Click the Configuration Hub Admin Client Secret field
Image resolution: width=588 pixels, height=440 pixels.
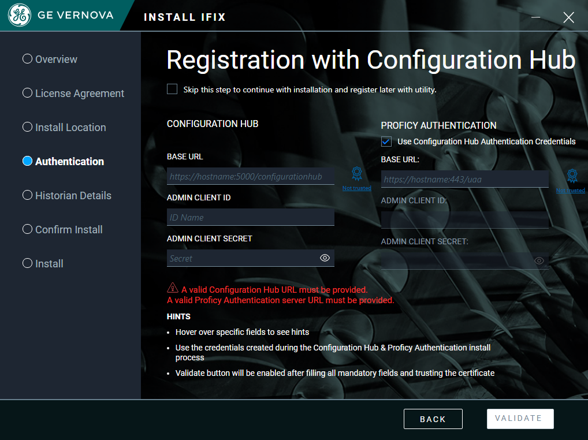(x=251, y=258)
